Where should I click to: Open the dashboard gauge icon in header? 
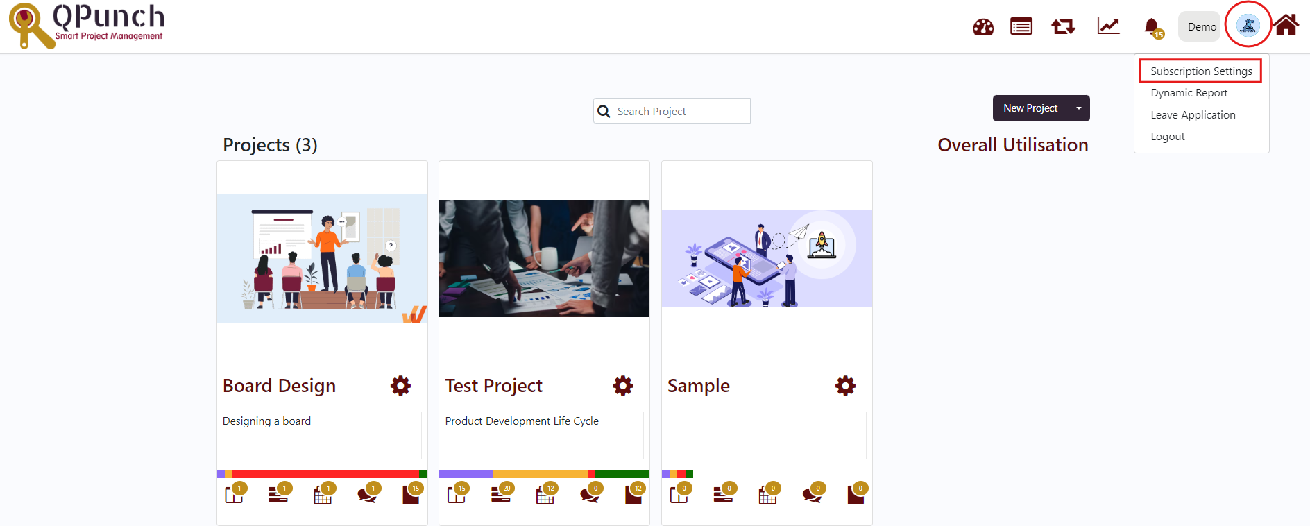coord(983,27)
